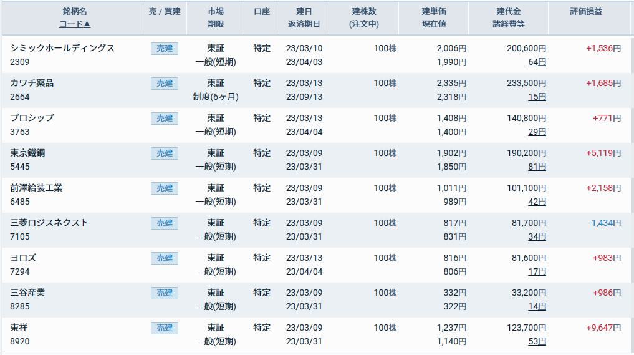Click profit value +1,685円
The image size is (634, 355).
[x=603, y=83]
